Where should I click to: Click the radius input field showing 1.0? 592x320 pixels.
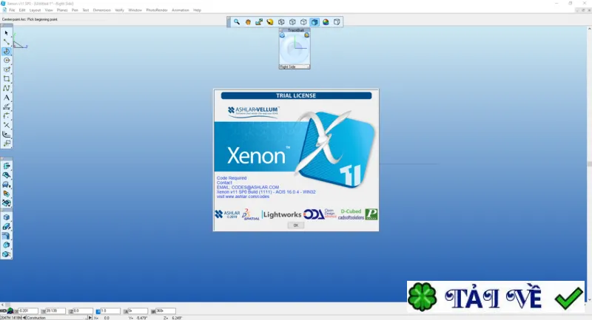pos(110,311)
